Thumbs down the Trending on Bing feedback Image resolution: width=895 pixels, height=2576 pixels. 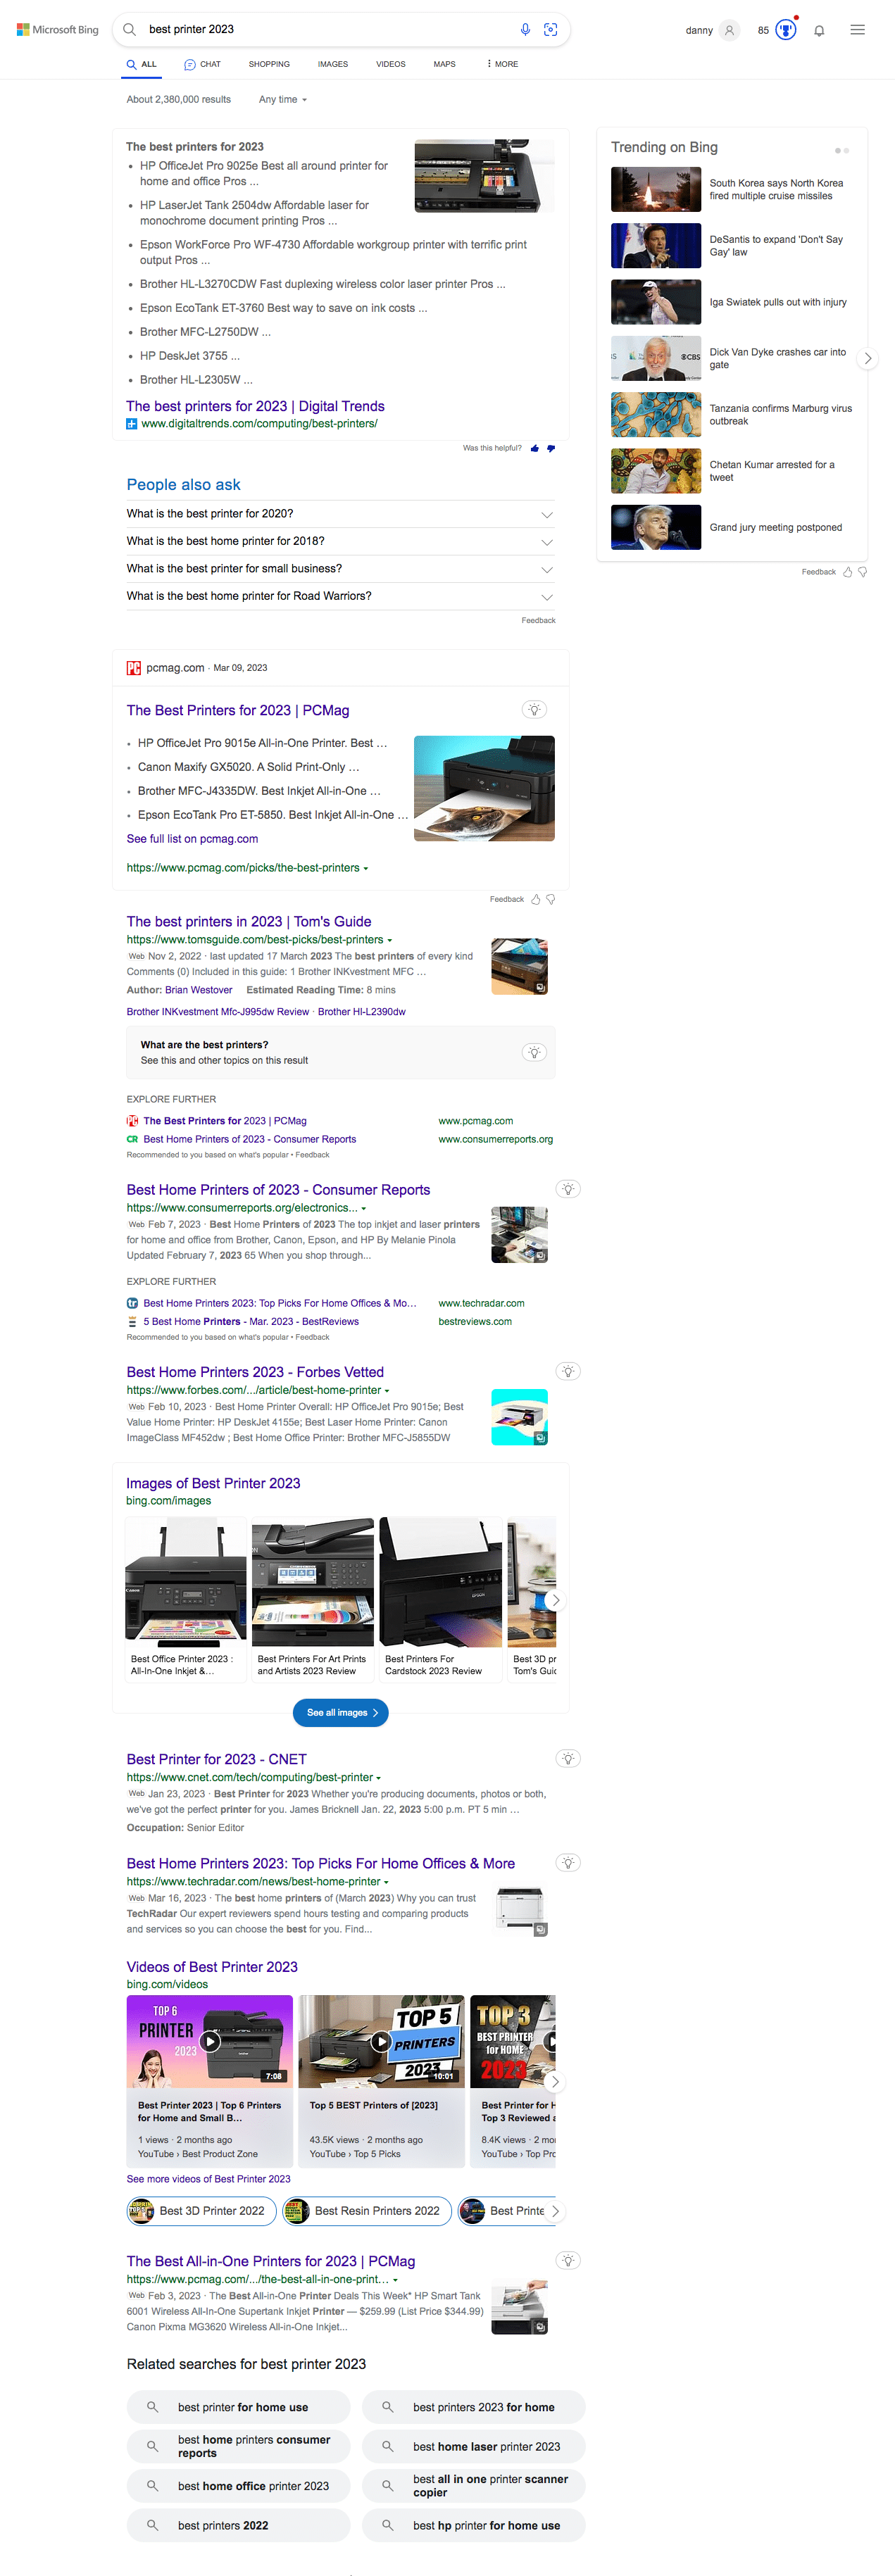pyautogui.click(x=863, y=572)
